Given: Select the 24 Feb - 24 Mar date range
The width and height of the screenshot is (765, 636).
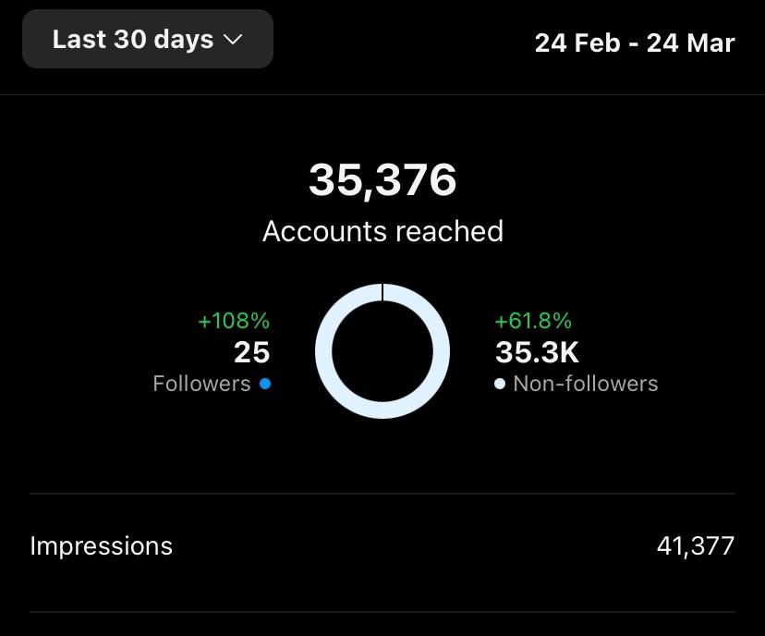Looking at the screenshot, I should pos(634,43).
